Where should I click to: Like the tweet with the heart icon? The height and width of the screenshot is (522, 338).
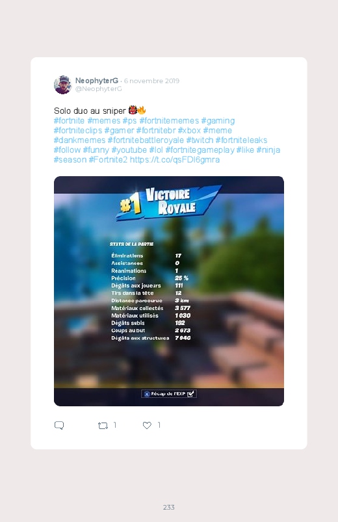click(147, 425)
